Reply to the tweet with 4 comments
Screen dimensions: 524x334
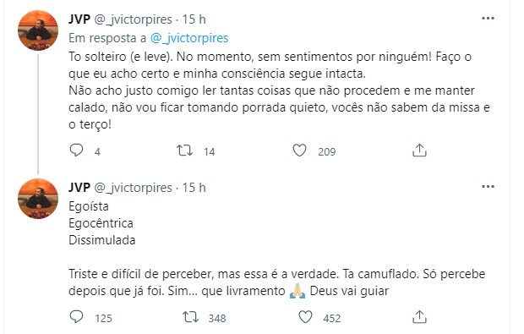77,151
